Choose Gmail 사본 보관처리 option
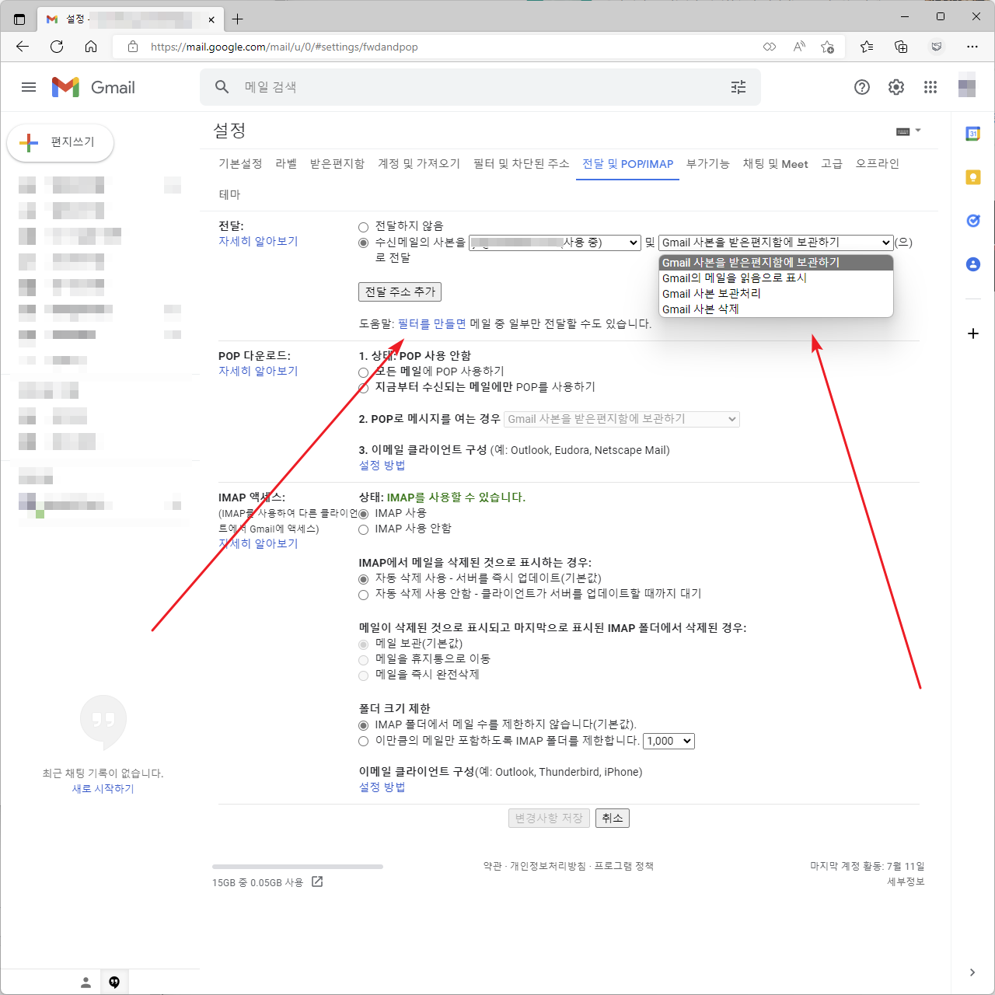The image size is (995, 995). [x=776, y=294]
